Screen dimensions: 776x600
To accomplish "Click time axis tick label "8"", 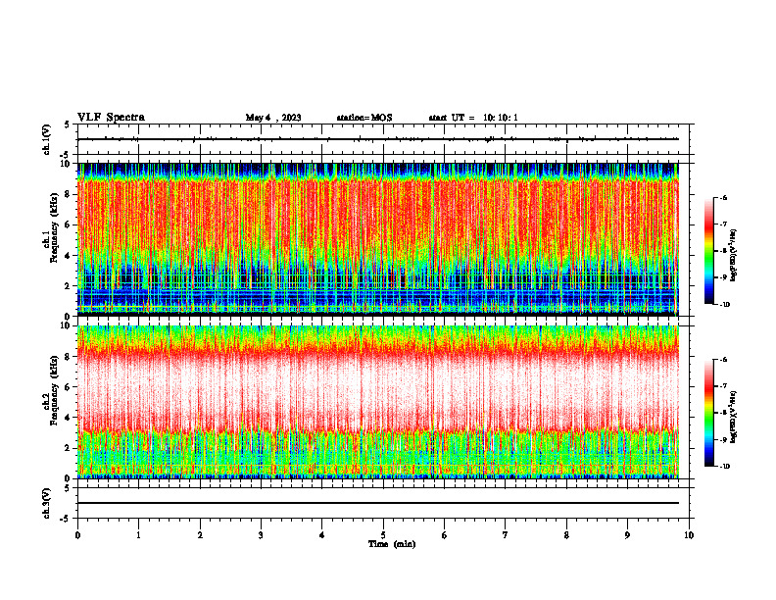I will 566,535.
